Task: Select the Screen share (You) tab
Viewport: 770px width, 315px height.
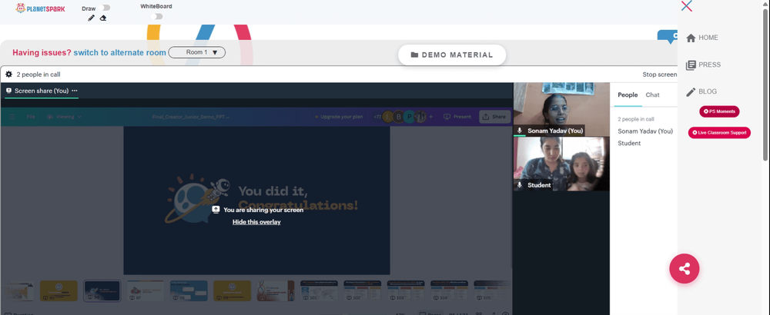Action: pyautogui.click(x=42, y=91)
